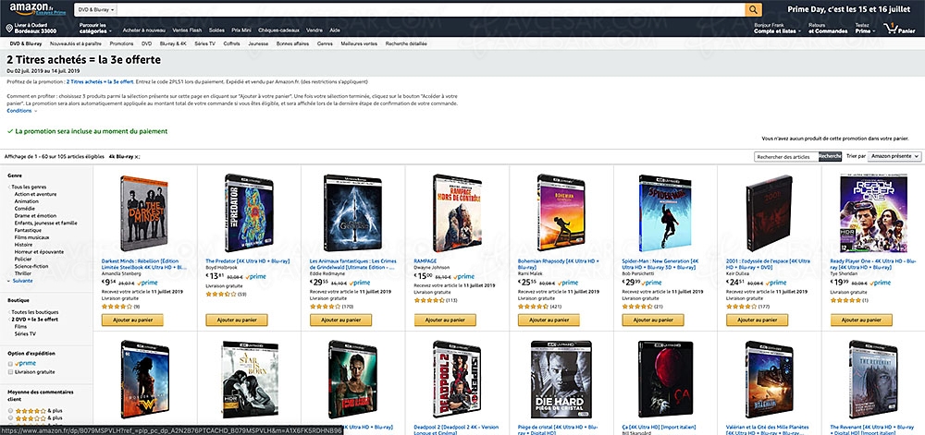925x435 pixels.
Task: Open Coffrets tab in DVD navigation
Action: (231, 43)
